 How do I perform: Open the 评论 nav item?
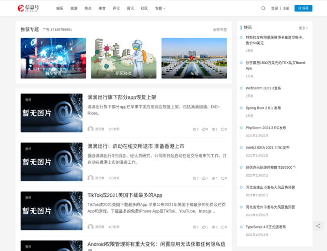(x=116, y=9)
